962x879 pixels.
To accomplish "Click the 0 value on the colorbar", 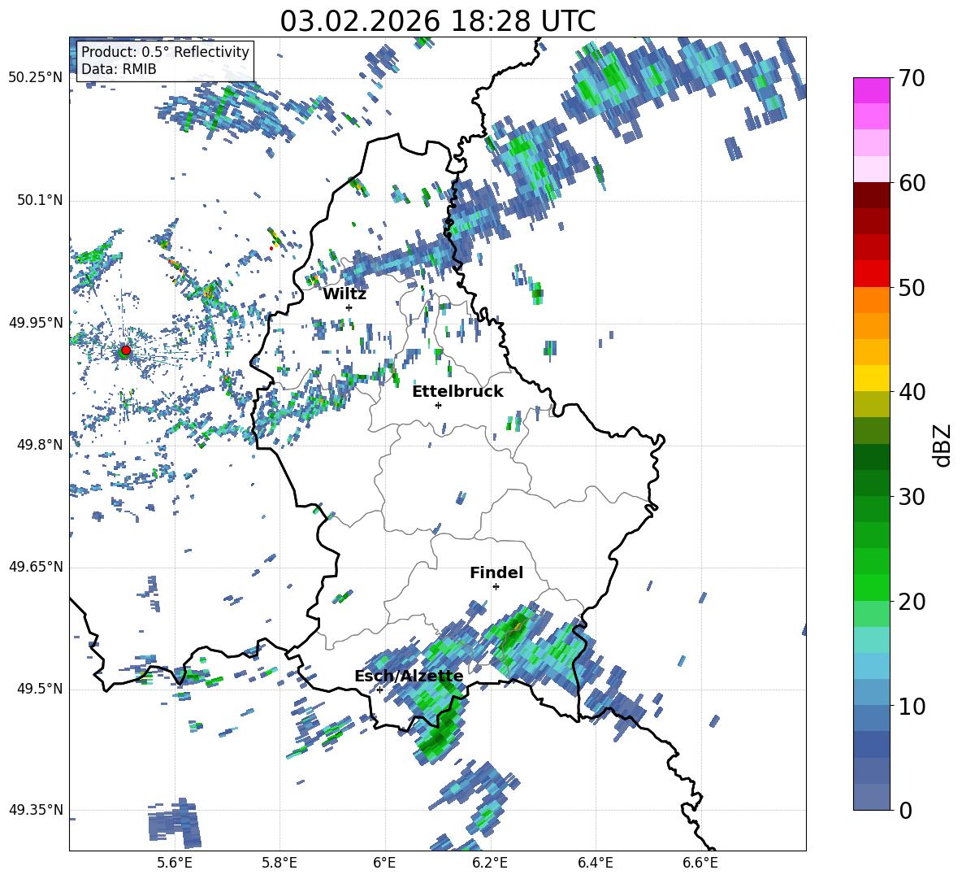I will (x=905, y=810).
